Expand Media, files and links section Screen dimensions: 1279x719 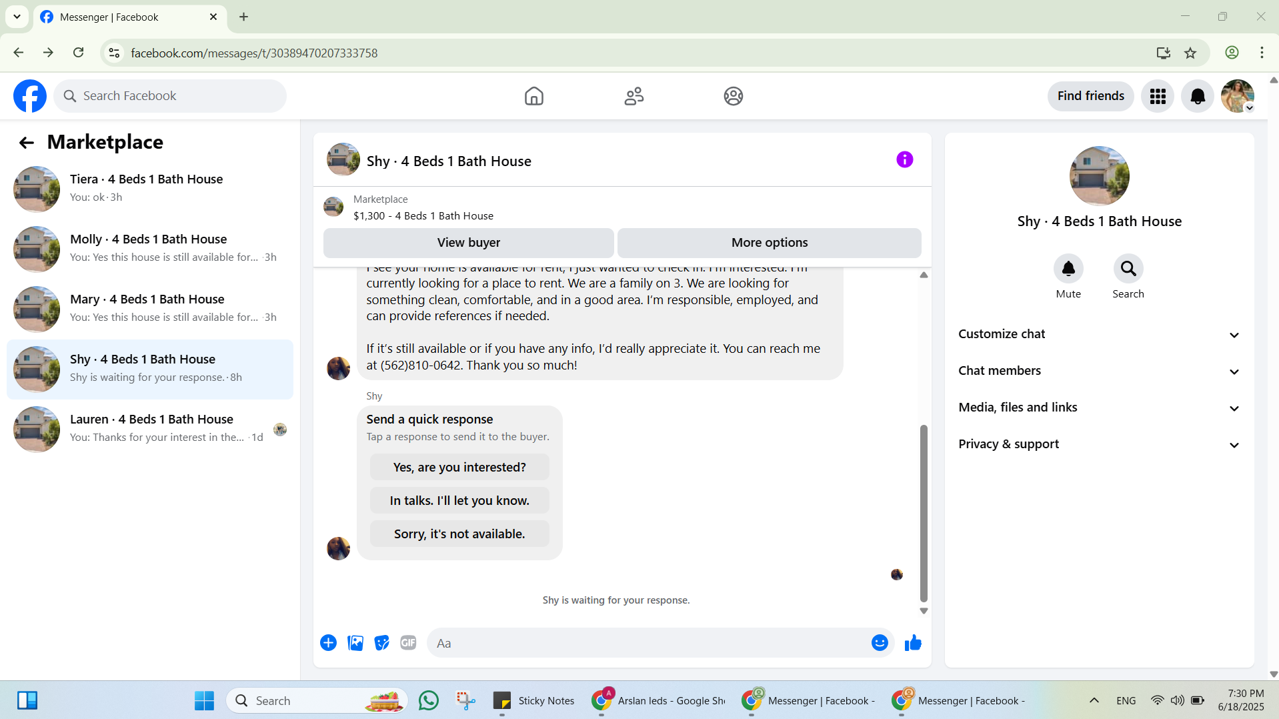pos(1099,408)
